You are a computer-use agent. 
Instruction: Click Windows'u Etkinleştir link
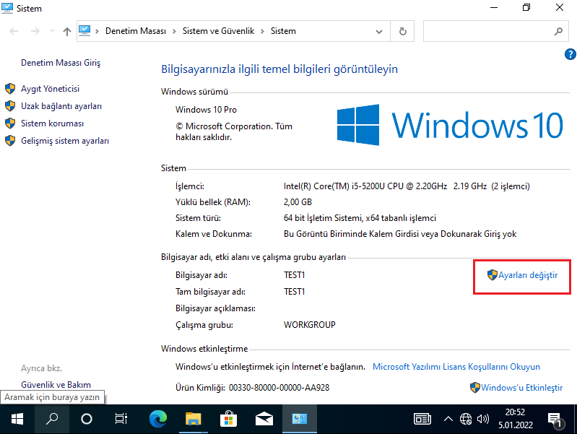(x=522, y=388)
